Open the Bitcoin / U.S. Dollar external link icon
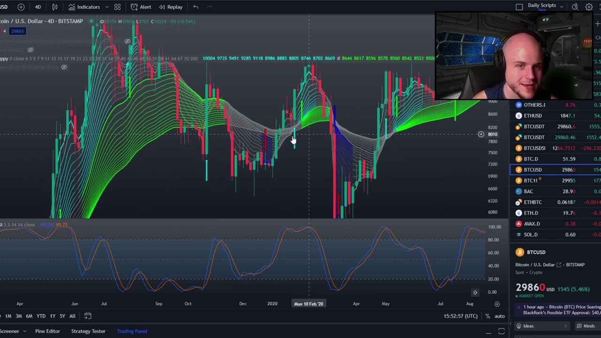Screen dimensions: 601x338 (x=559, y=265)
